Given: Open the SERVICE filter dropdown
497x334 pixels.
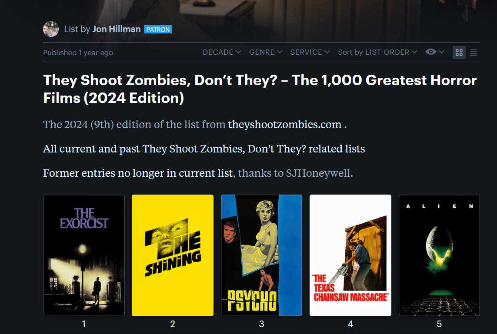Looking at the screenshot, I should (310, 52).
